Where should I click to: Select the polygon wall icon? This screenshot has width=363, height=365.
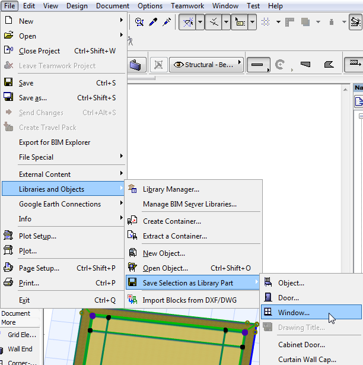tap(329, 65)
